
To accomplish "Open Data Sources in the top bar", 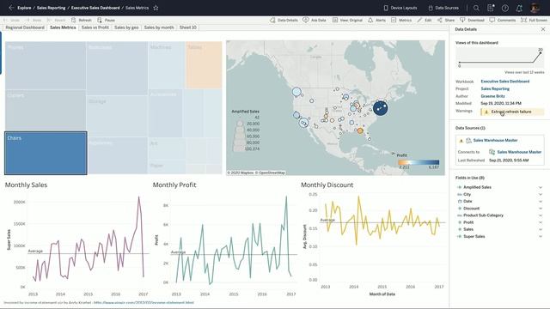I will point(443,8).
